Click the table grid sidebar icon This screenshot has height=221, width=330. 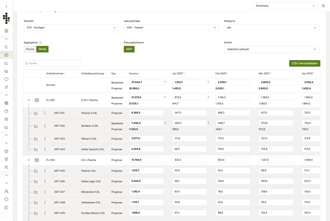pos(6,103)
